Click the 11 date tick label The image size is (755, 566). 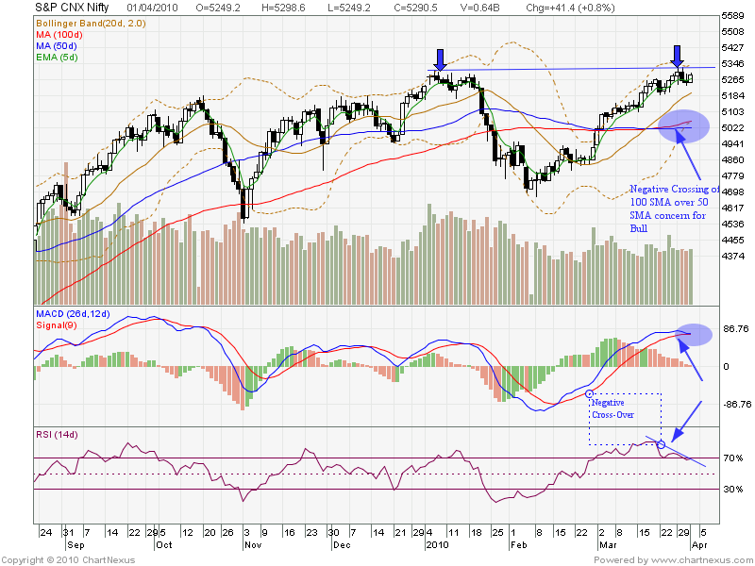tap(453, 533)
